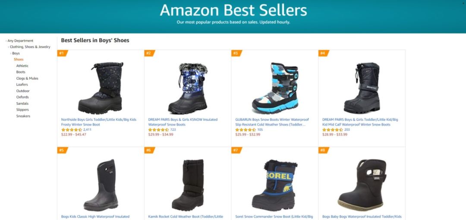Open the blue camo GUBARUN boot image
The width and height of the screenshot is (466, 220).
pyautogui.click(x=275, y=88)
